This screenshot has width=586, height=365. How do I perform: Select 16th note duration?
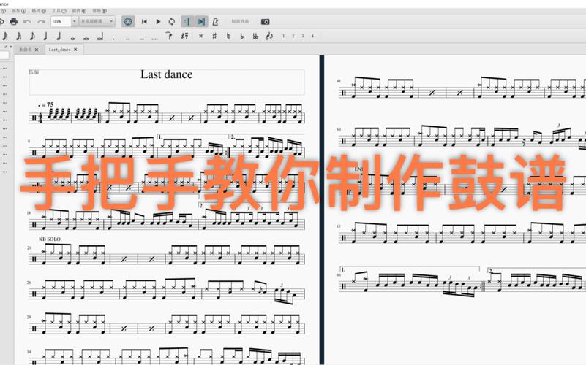(19, 36)
